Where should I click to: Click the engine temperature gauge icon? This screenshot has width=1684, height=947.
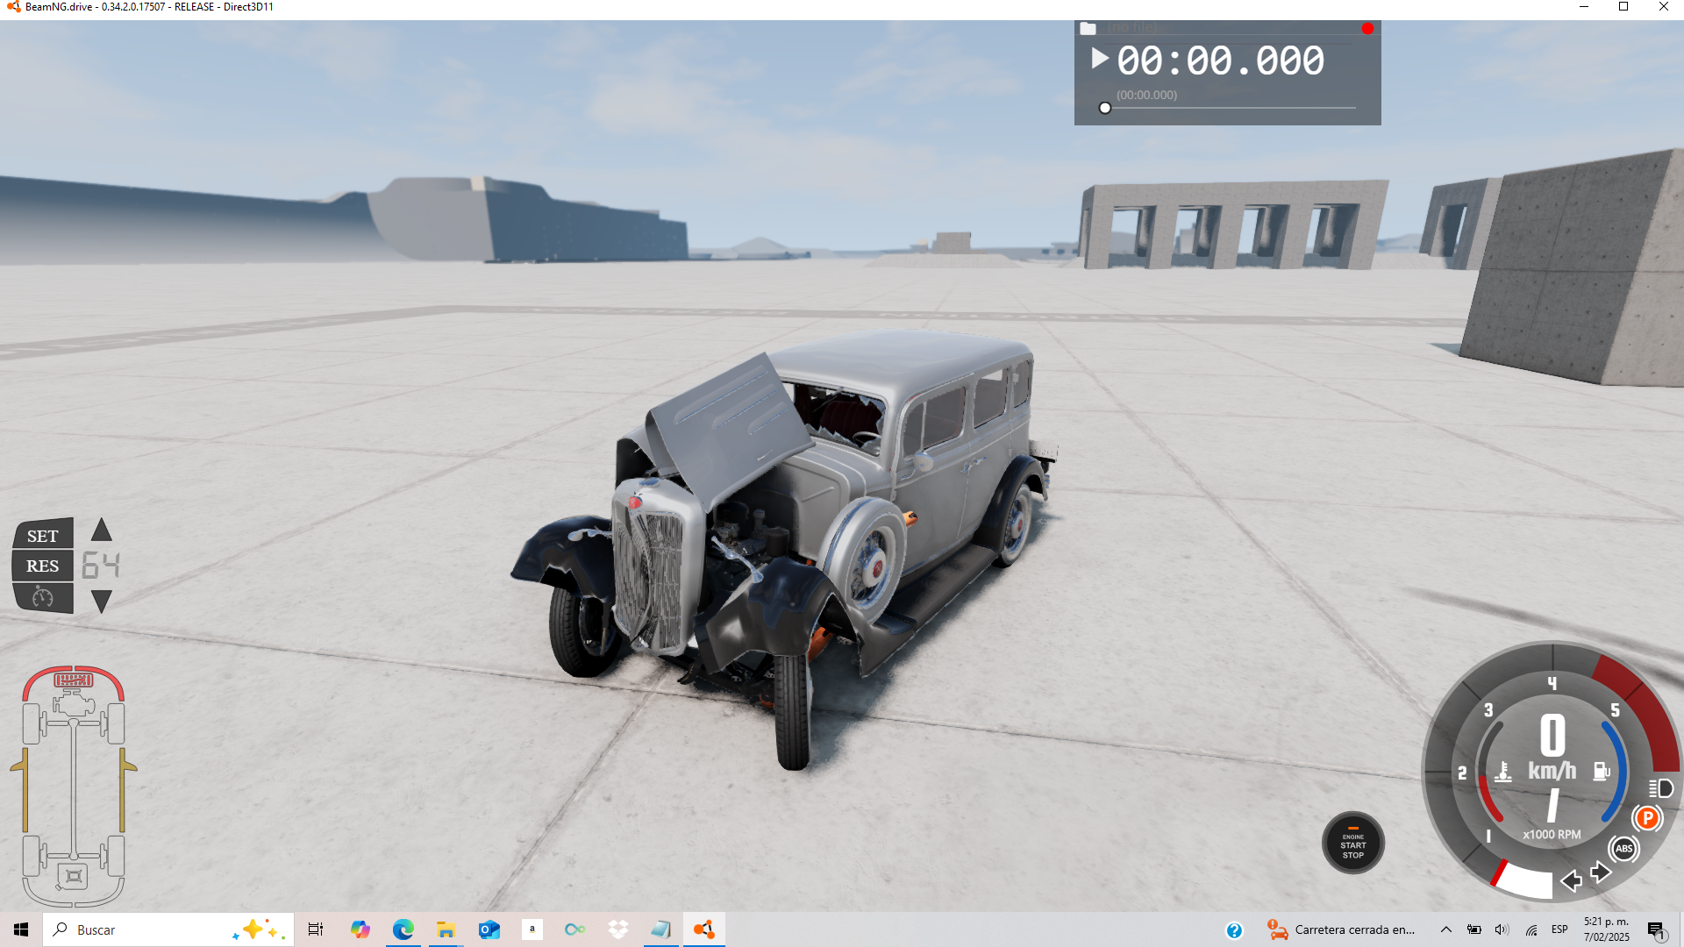point(1502,772)
